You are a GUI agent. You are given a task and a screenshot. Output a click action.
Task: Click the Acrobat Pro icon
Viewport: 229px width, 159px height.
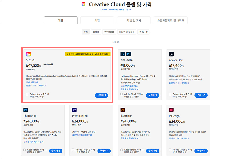[x=171, y=54]
